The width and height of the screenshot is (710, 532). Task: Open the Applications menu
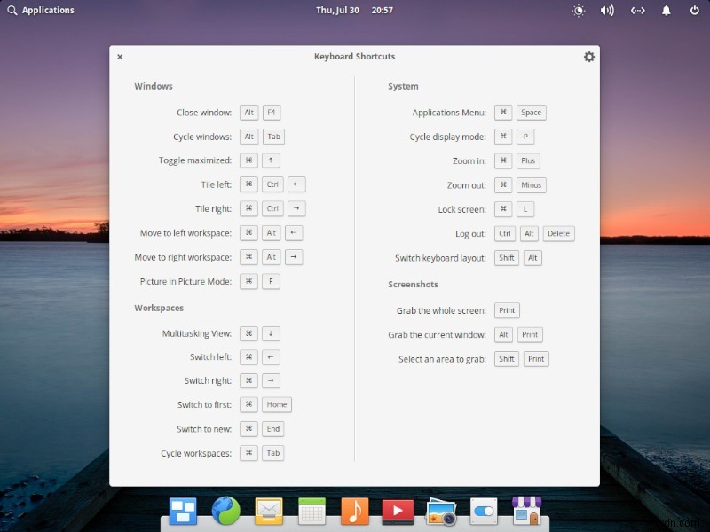point(37,10)
